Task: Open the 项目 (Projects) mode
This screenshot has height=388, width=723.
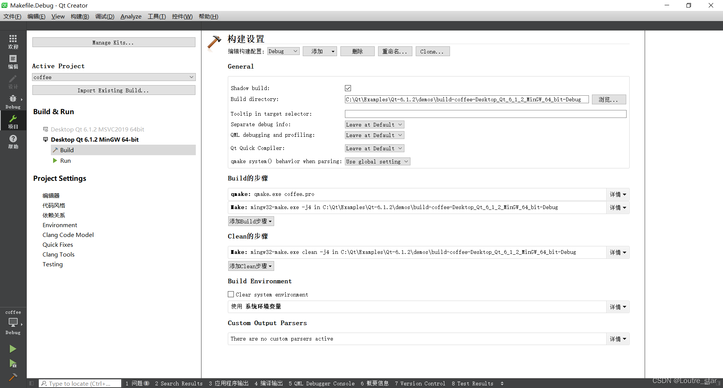Action: pyautogui.click(x=13, y=121)
